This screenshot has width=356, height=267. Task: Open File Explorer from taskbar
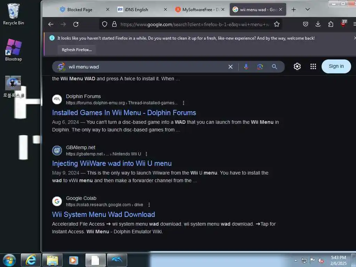(52, 260)
